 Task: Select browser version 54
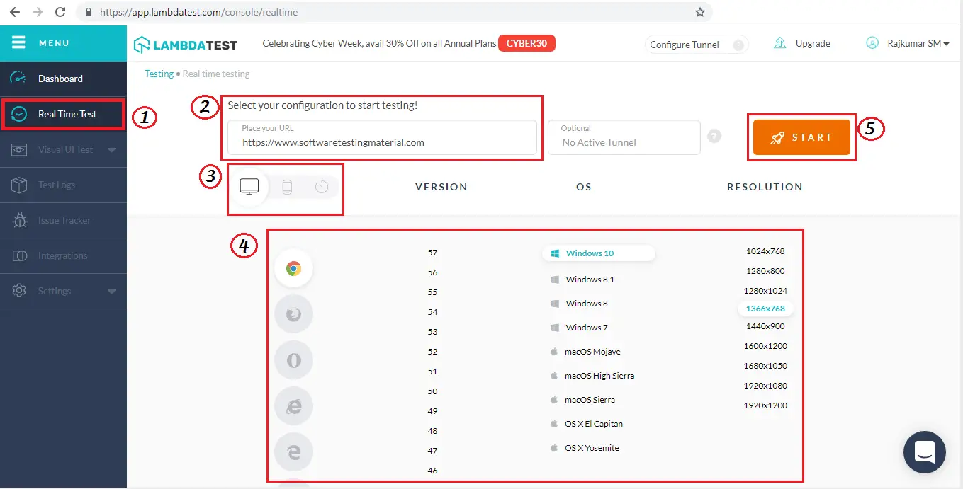coord(433,312)
